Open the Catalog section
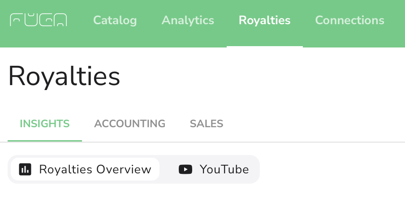405x198 pixels. click(x=115, y=20)
